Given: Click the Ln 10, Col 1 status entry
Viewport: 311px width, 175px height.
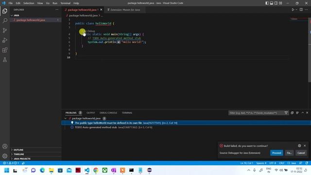Looking at the screenshot, I should tap(246, 163).
